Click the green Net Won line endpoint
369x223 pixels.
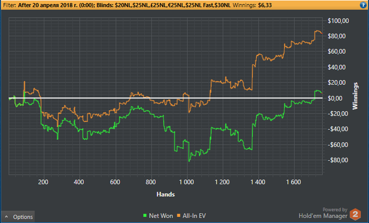coord(322,93)
